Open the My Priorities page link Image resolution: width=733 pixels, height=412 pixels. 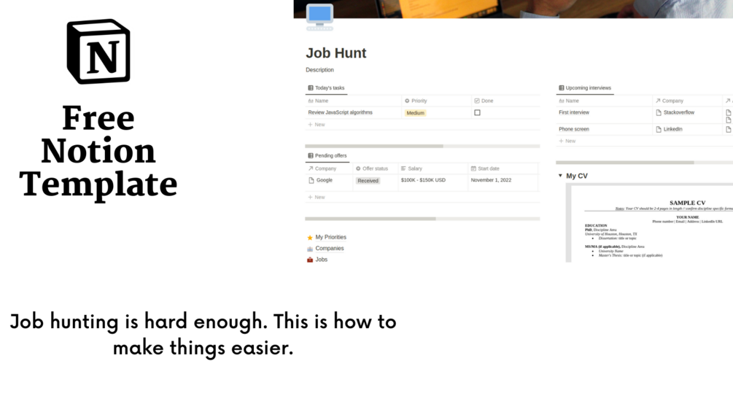pyautogui.click(x=330, y=237)
